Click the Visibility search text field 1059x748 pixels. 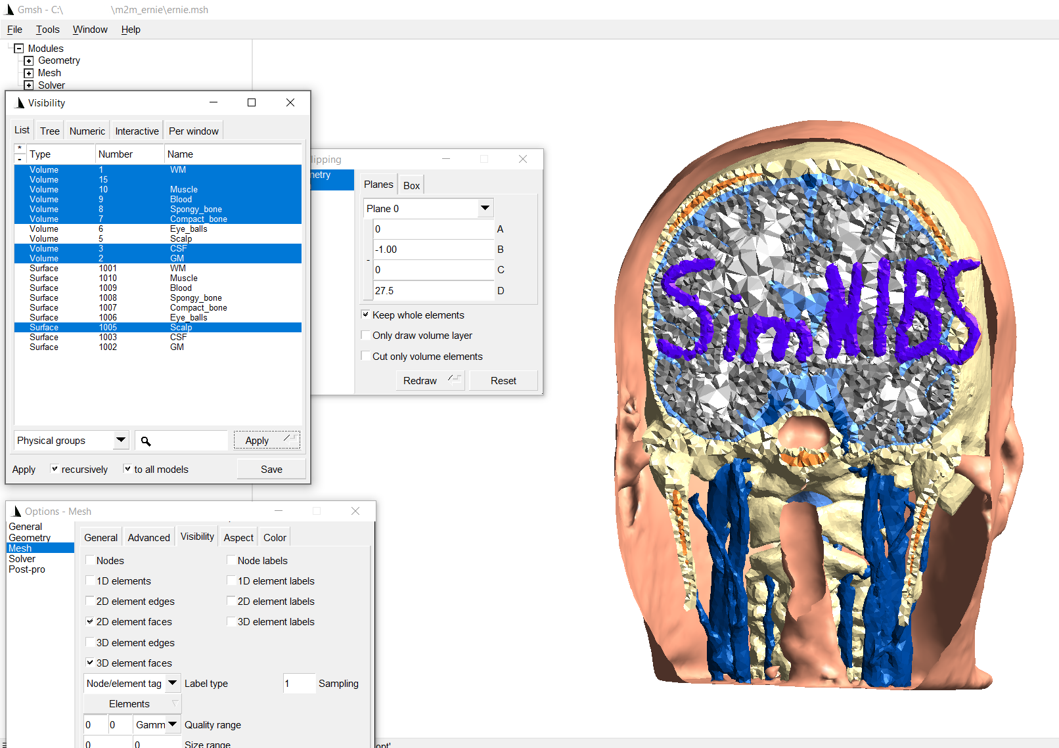tap(182, 441)
